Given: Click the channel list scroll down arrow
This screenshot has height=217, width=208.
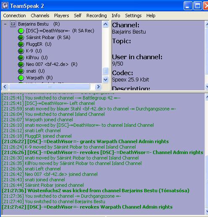Looking at the screenshot, I should [105, 80].
